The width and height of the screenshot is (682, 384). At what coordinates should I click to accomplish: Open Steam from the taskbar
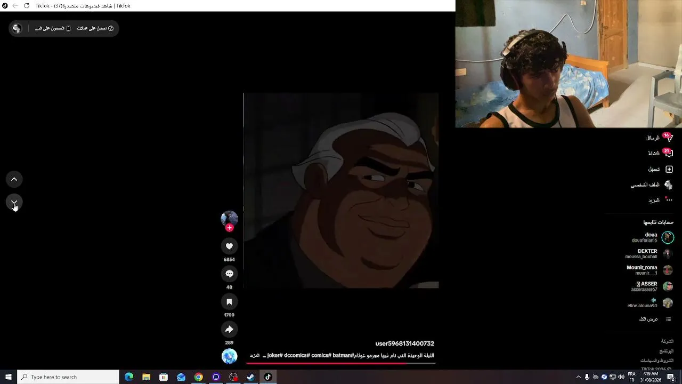[x=250, y=377]
